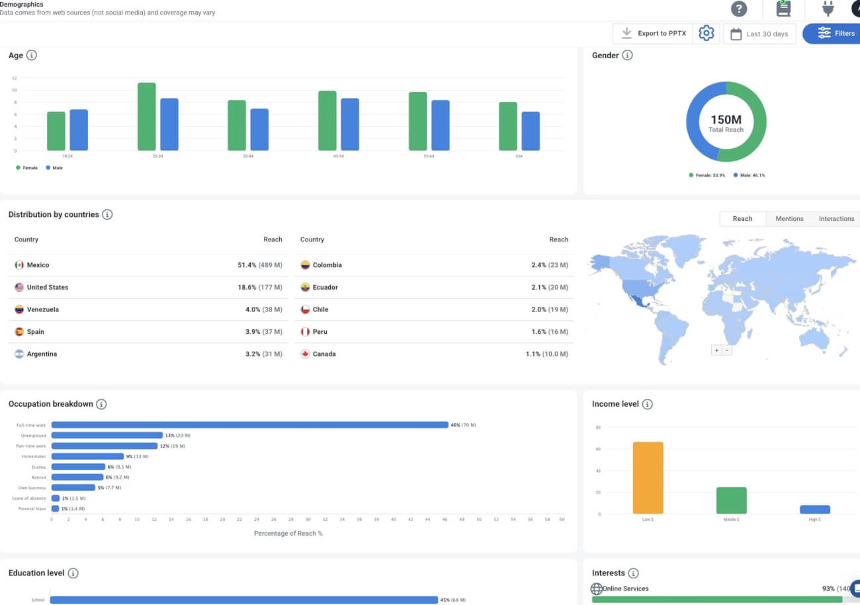This screenshot has height=605, width=860.
Task: Click the Age chart info icon
Action: pyautogui.click(x=30, y=56)
